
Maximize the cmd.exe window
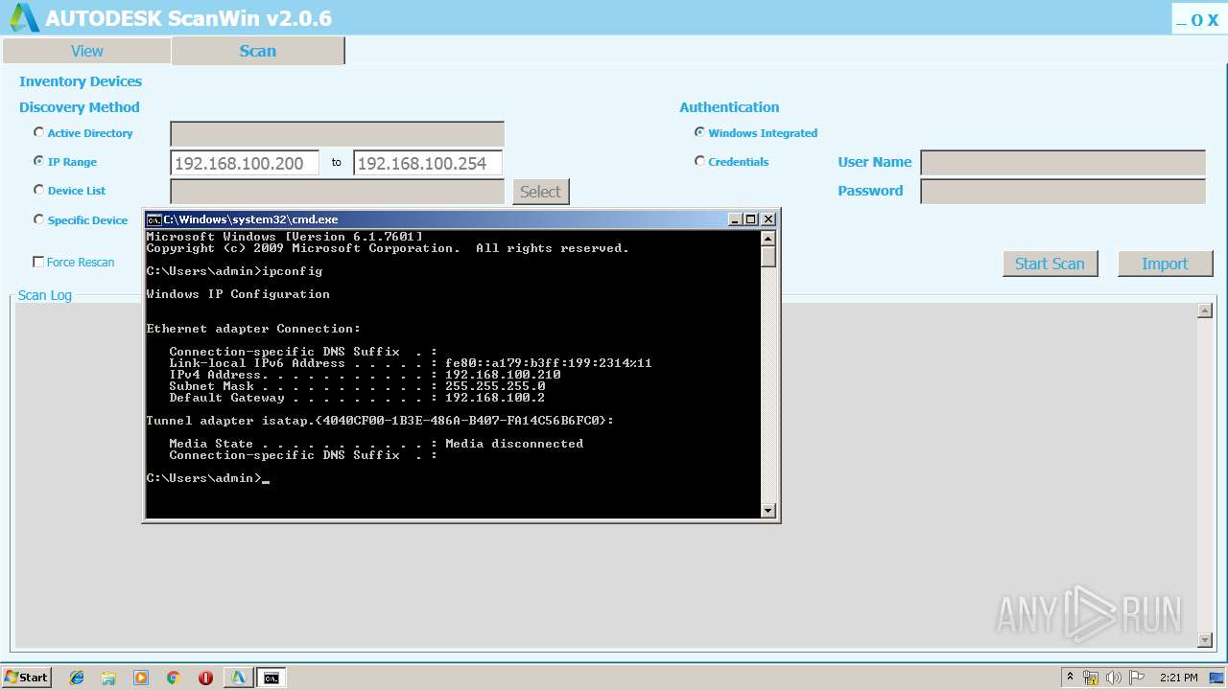pos(751,219)
